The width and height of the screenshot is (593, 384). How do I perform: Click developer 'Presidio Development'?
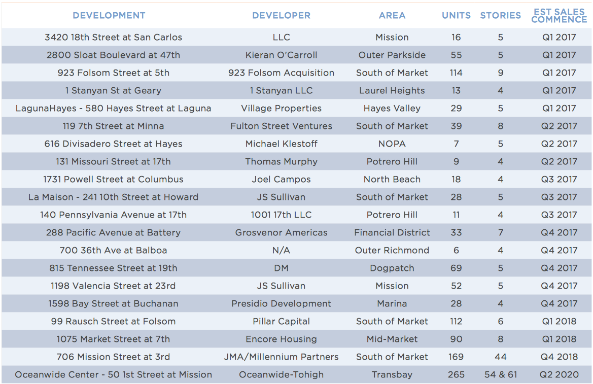tap(282, 304)
